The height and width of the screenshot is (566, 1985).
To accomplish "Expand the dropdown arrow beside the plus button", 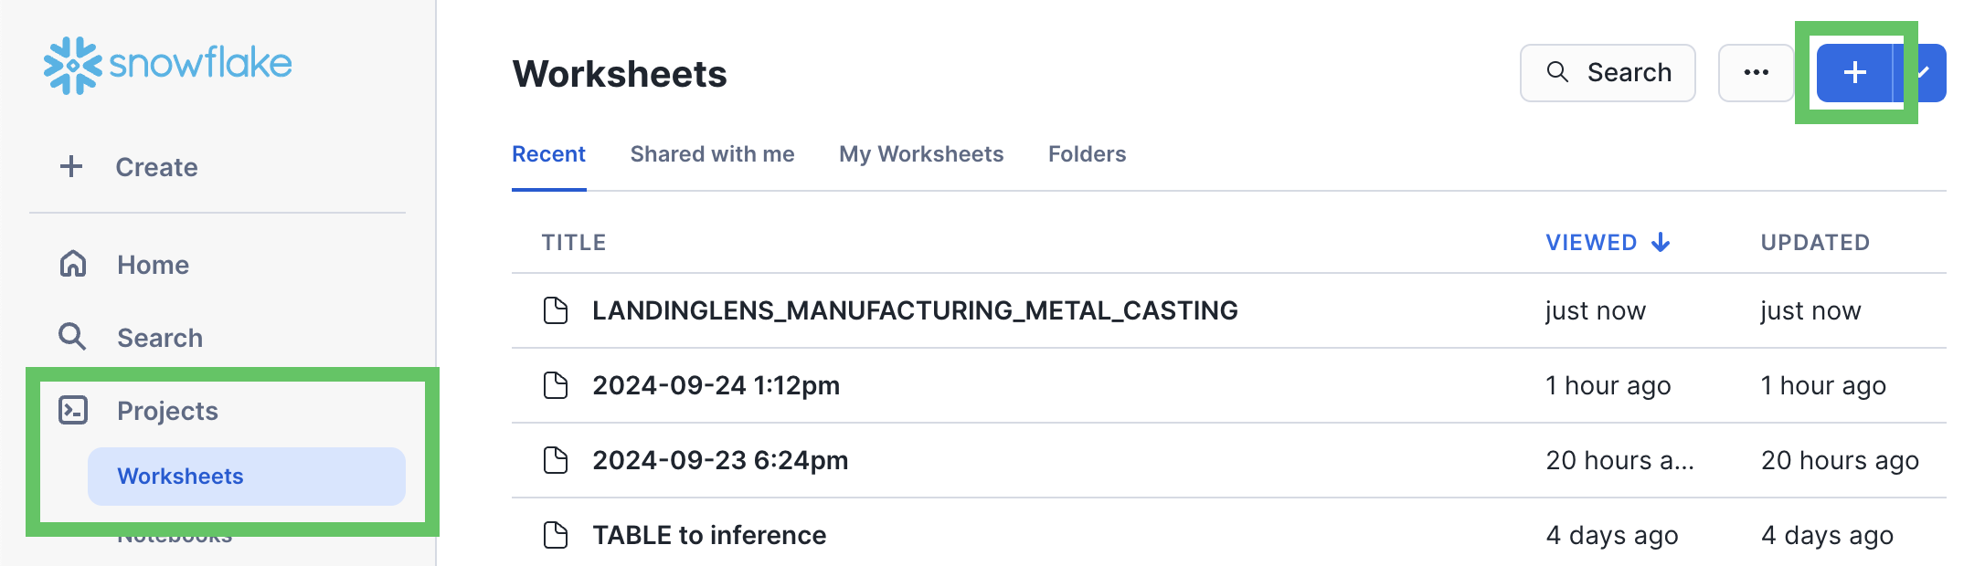I will (1927, 73).
